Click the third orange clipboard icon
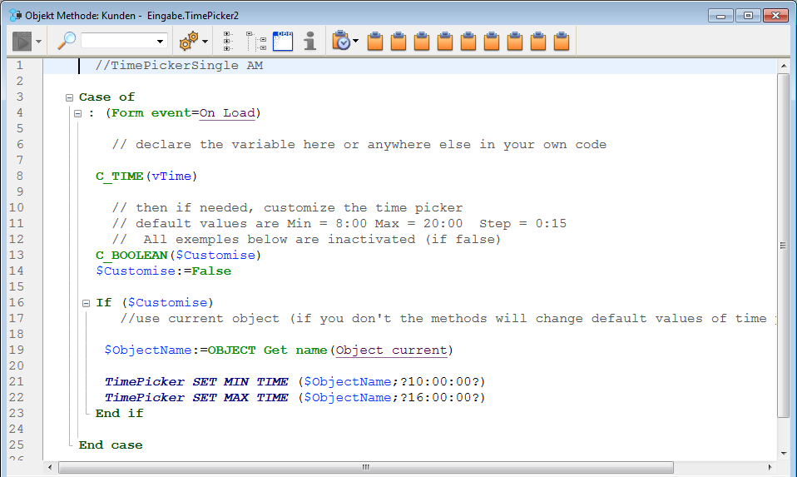 [422, 41]
